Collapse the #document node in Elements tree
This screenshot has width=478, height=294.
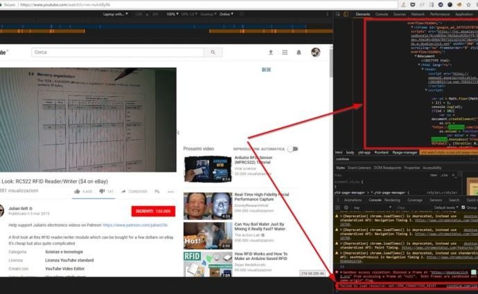[416, 56]
